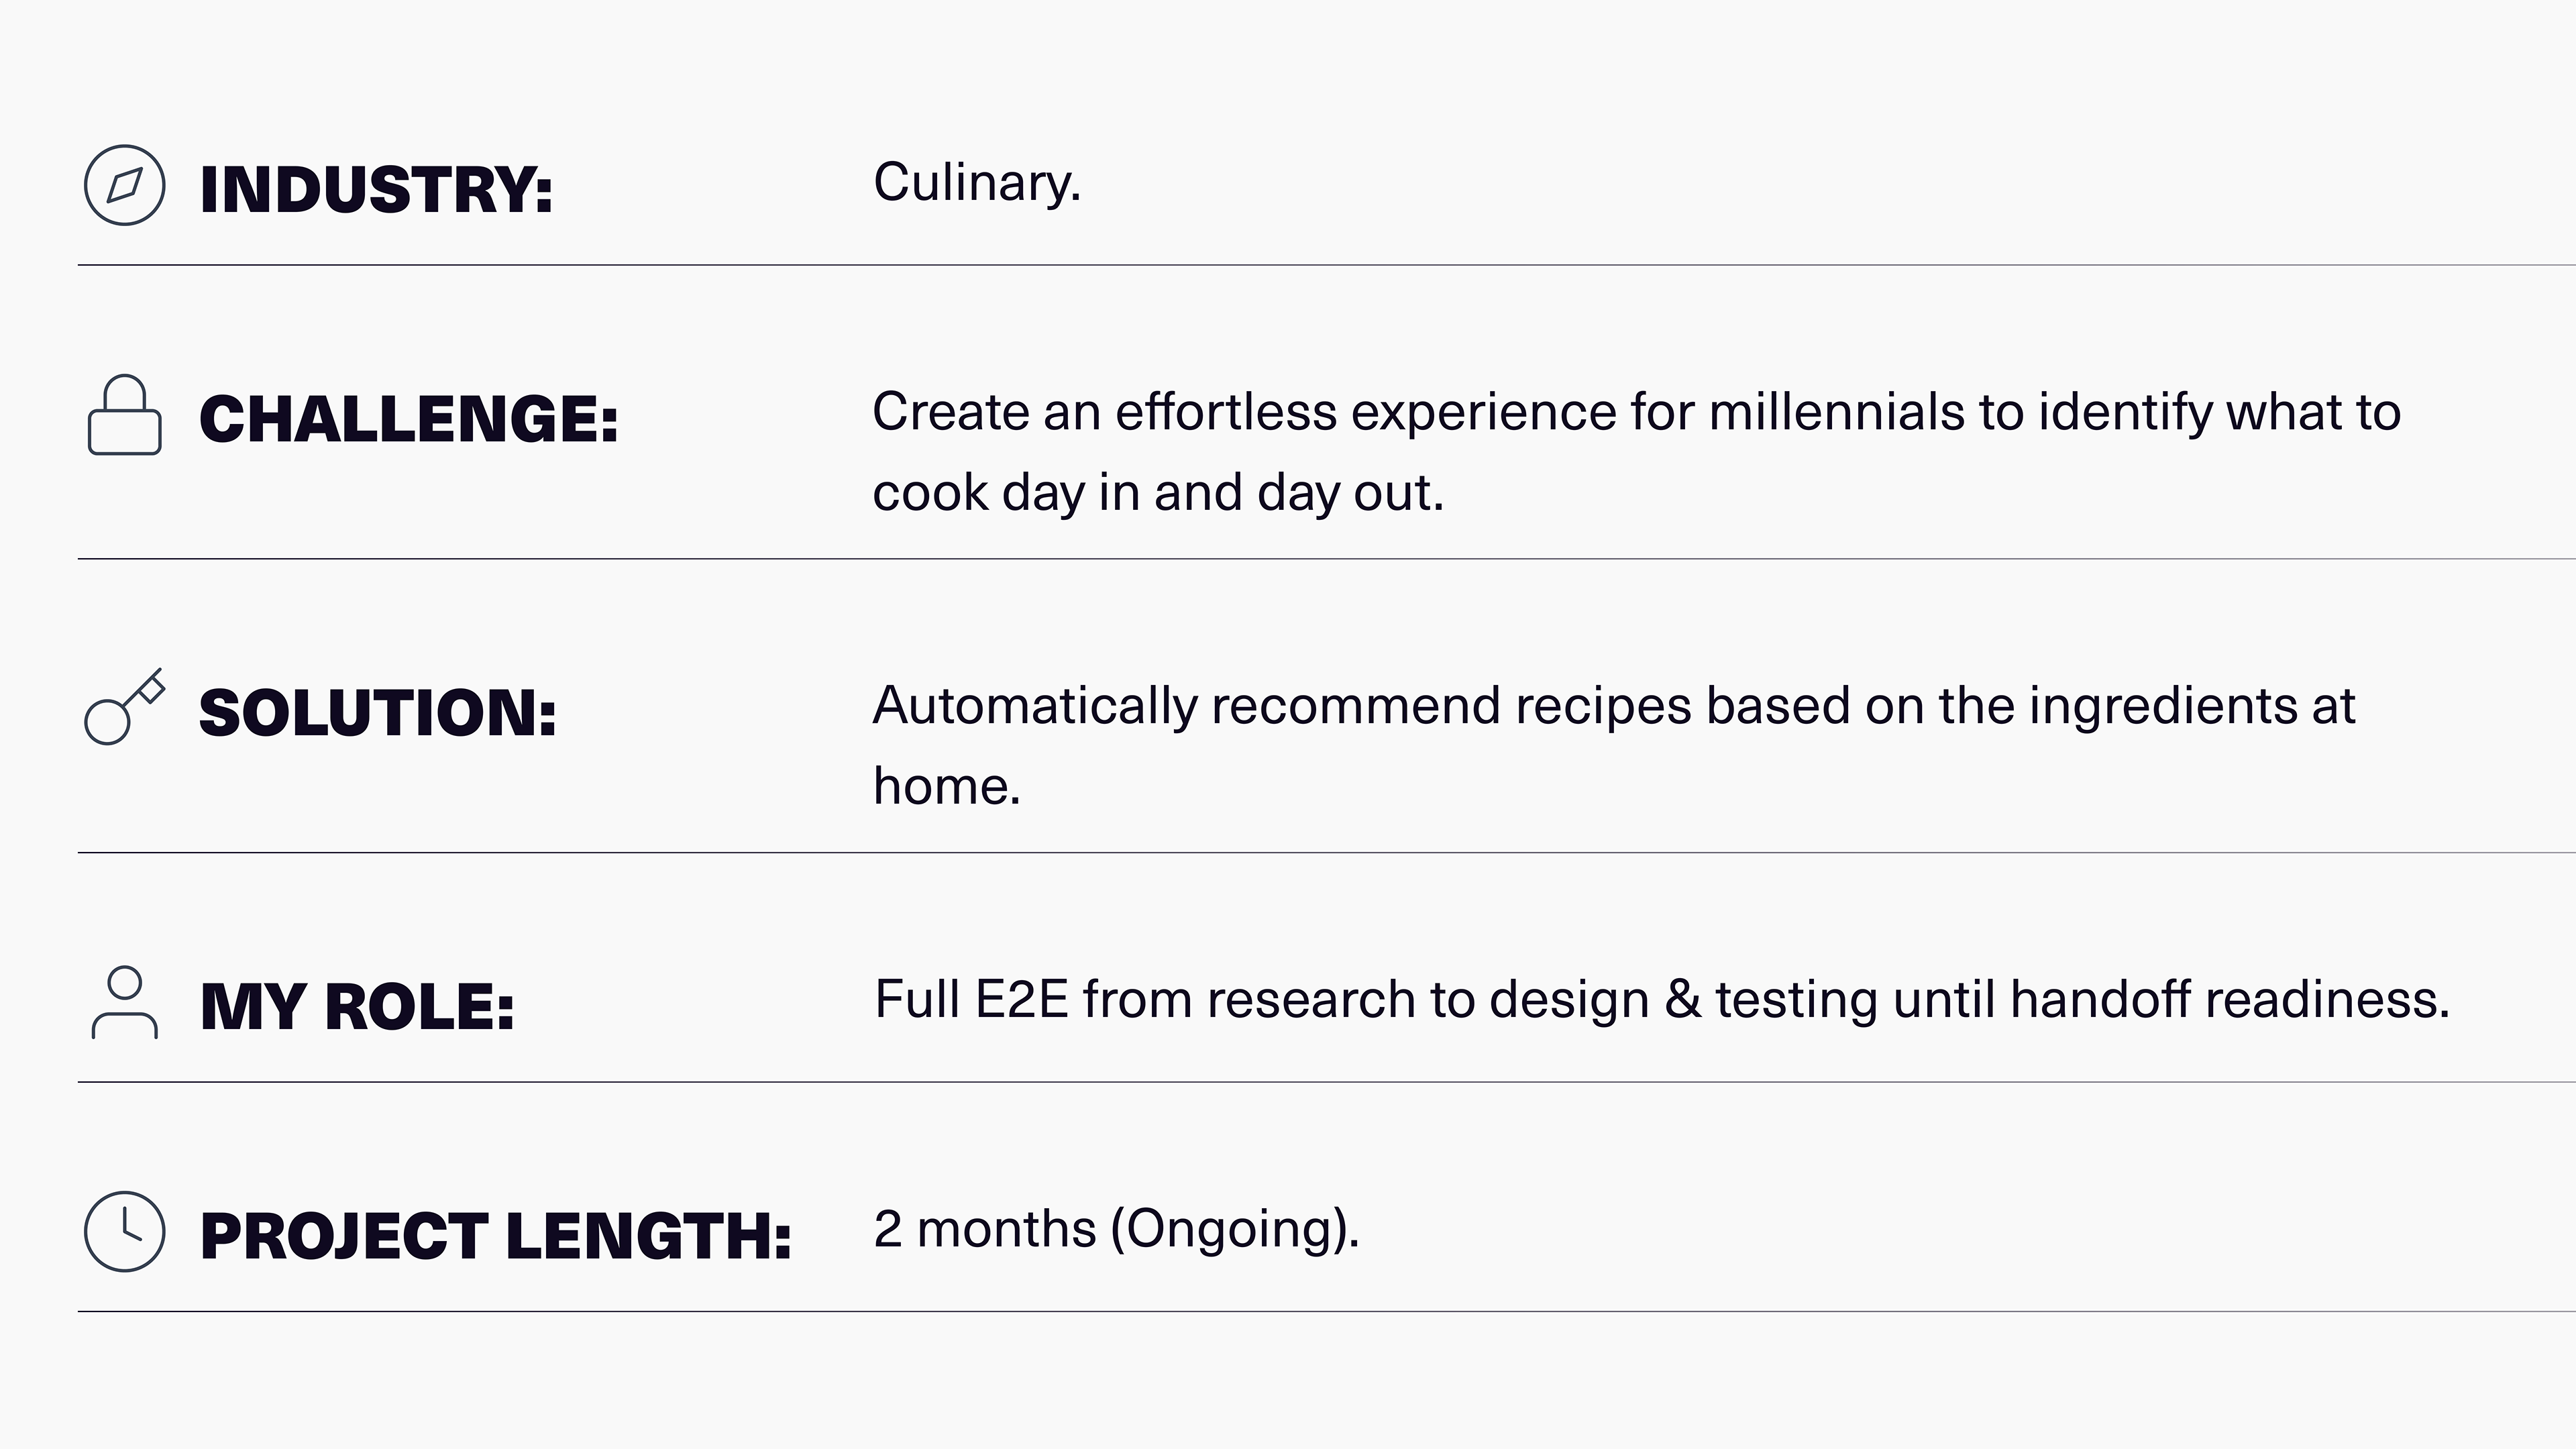Click the 'home.' text

946,786
